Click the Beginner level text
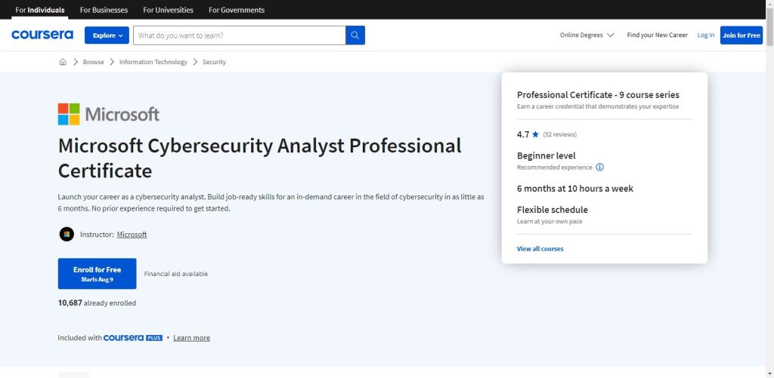 (x=546, y=155)
